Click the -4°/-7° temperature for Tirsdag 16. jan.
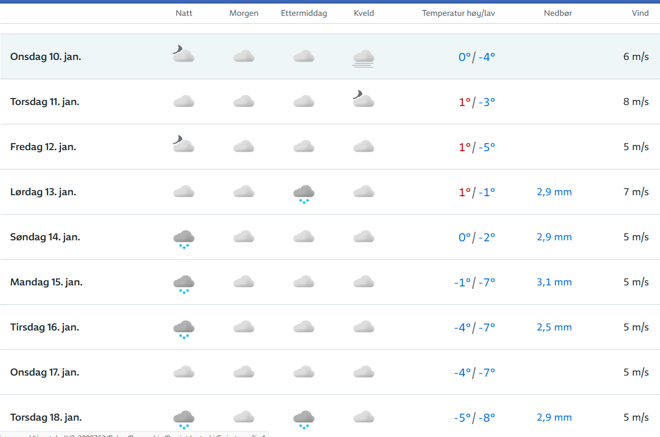The width and height of the screenshot is (660, 437). [475, 327]
